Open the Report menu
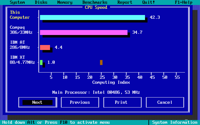The width and height of the screenshot is (200, 125). pyautogui.click(x=125, y=2)
